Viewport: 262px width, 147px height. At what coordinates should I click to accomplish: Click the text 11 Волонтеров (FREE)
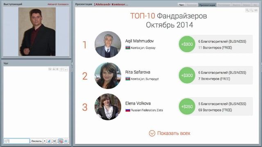(215, 48)
